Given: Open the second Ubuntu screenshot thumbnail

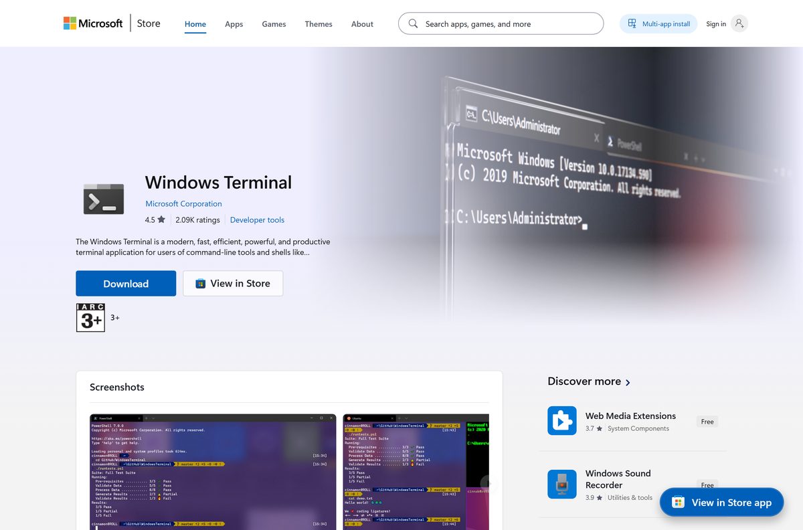Looking at the screenshot, I should 416,472.
